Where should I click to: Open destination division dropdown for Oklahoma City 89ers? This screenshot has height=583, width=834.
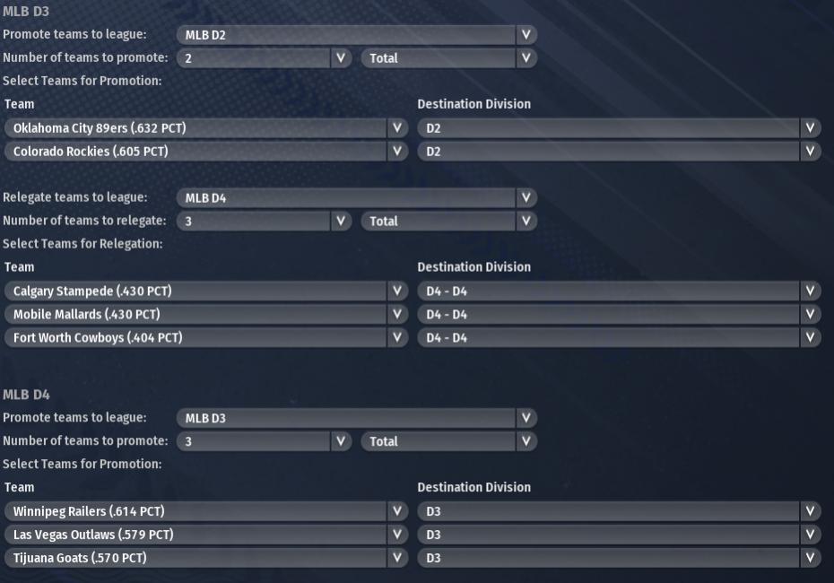pyautogui.click(x=619, y=128)
